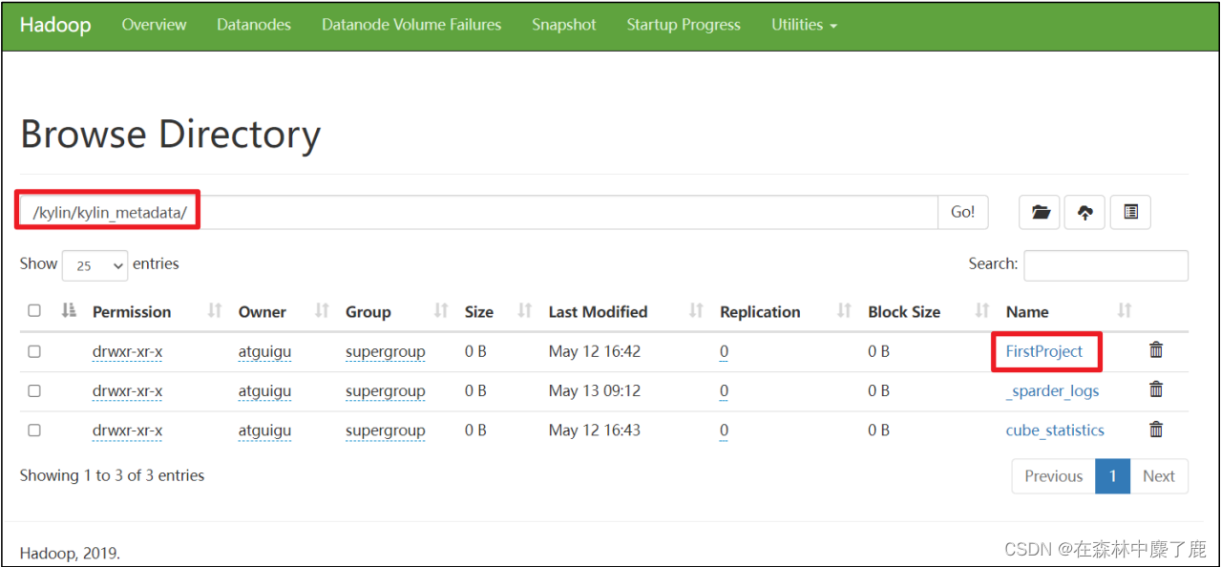Click the upload files cloud icon

[1084, 212]
